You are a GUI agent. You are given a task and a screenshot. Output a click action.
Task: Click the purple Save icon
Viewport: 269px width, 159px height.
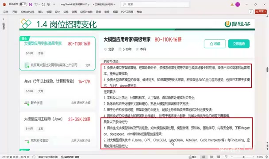[31, 4]
